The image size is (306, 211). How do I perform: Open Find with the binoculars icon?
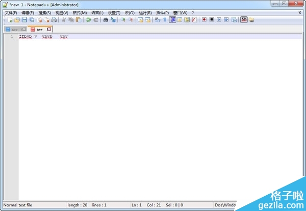(106, 20)
